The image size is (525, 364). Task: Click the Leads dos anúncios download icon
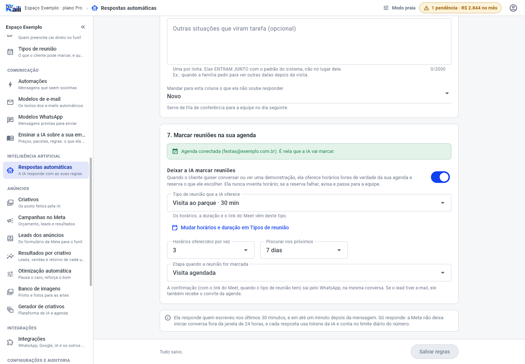click(x=10, y=238)
